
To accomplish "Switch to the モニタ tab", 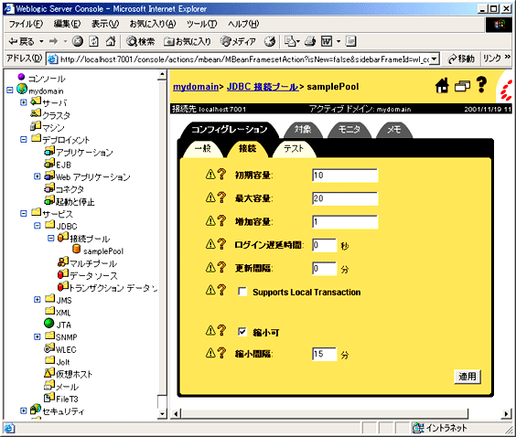I will tap(349, 130).
